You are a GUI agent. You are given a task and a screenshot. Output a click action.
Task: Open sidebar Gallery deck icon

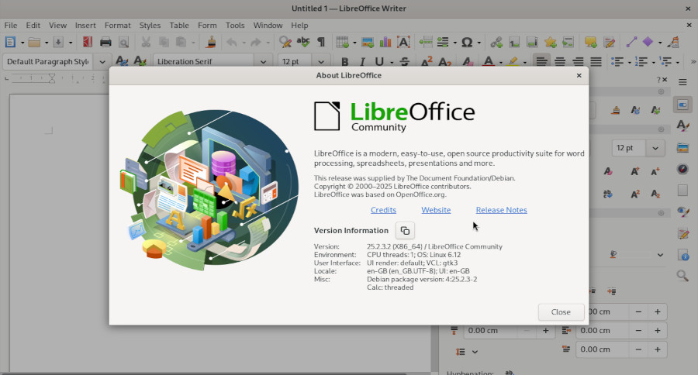click(682, 147)
